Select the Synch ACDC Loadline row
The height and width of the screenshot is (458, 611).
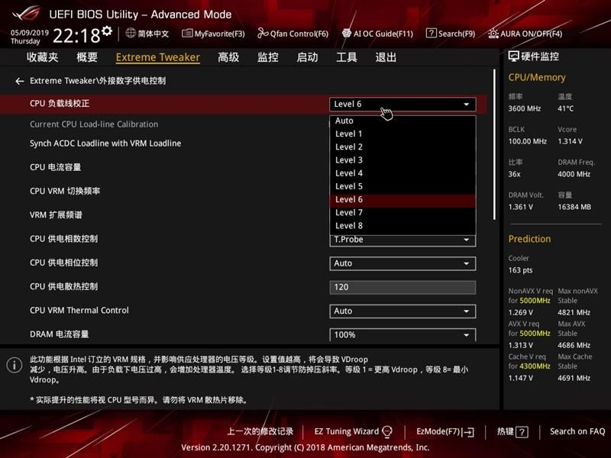pos(105,144)
